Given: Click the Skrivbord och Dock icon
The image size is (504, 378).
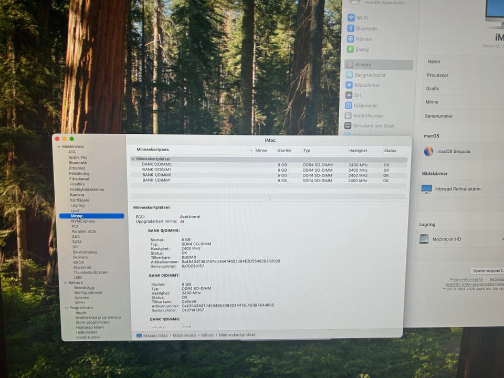Looking at the screenshot, I should coord(348,125).
